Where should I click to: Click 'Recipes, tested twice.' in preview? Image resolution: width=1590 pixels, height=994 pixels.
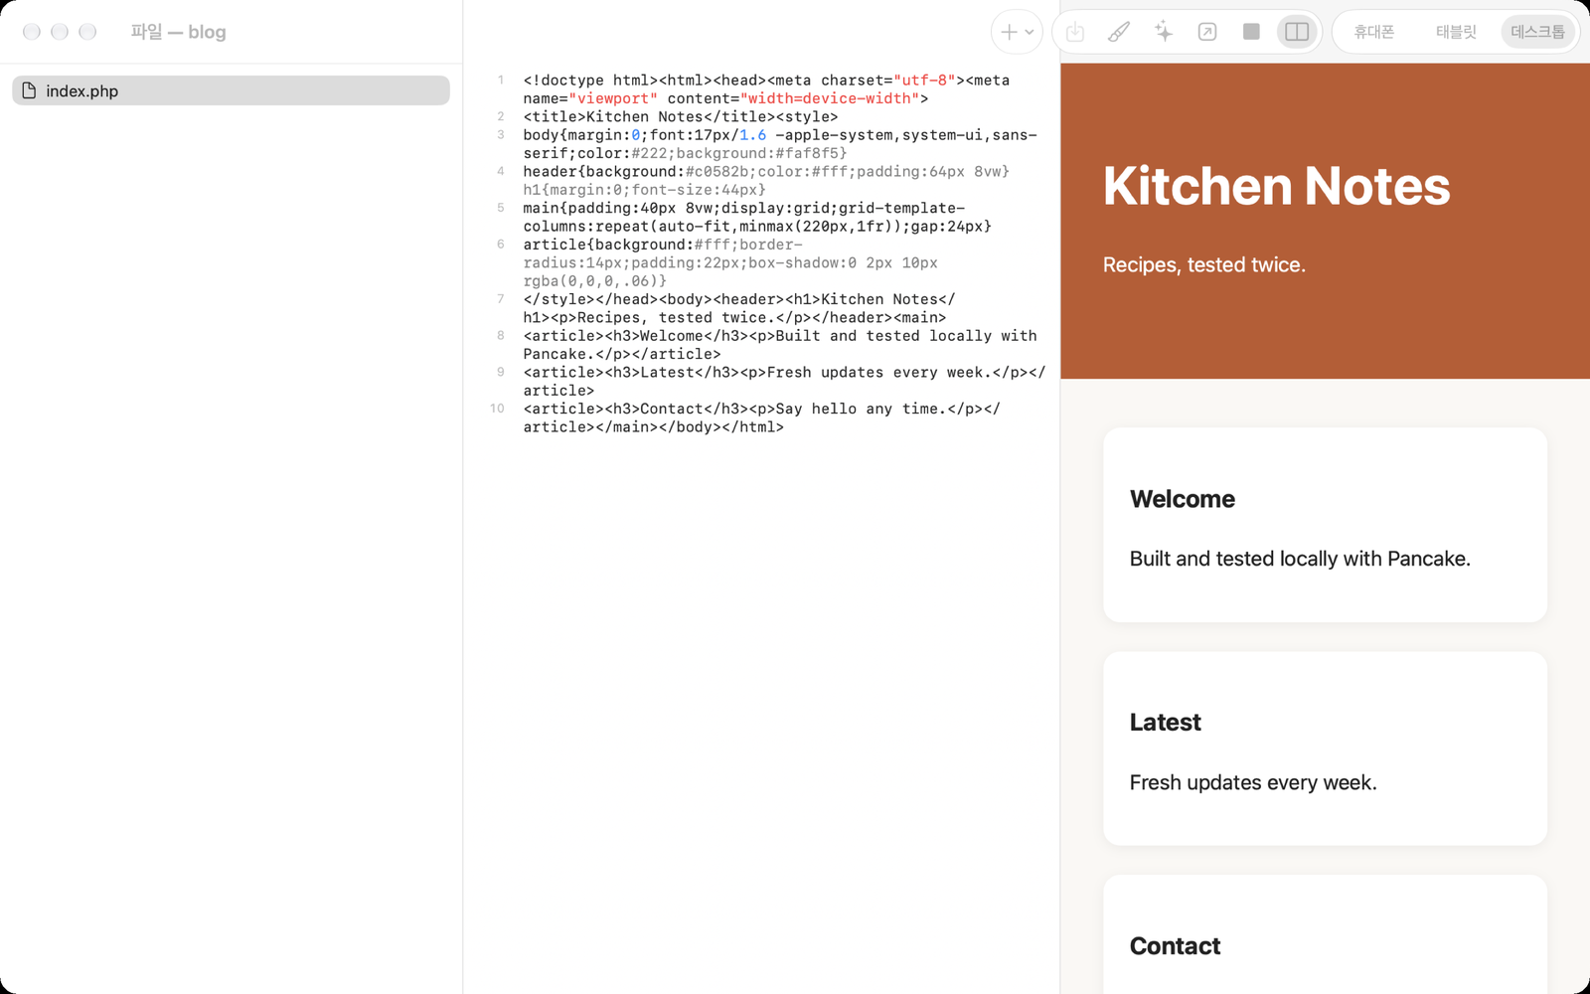tap(1204, 264)
